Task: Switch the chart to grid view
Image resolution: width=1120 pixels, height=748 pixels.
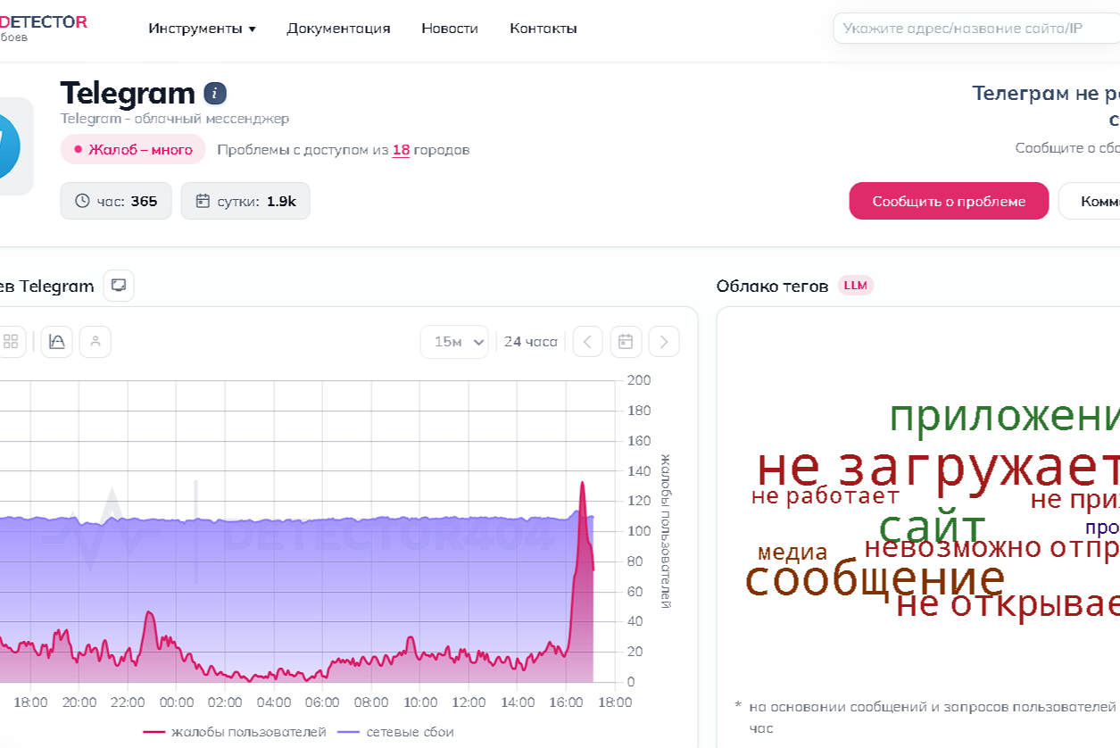Action: tap(11, 341)
